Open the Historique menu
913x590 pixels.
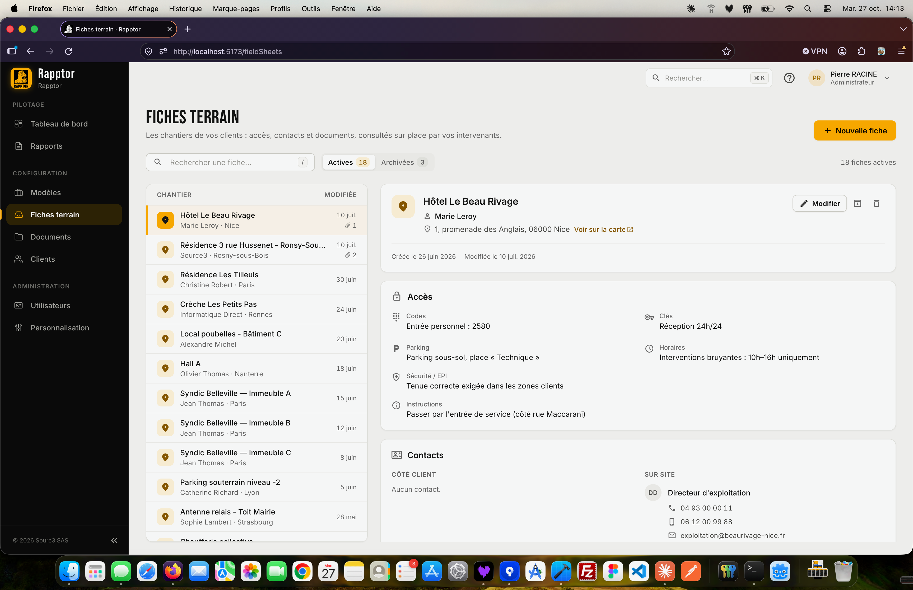tap(185, 8)
